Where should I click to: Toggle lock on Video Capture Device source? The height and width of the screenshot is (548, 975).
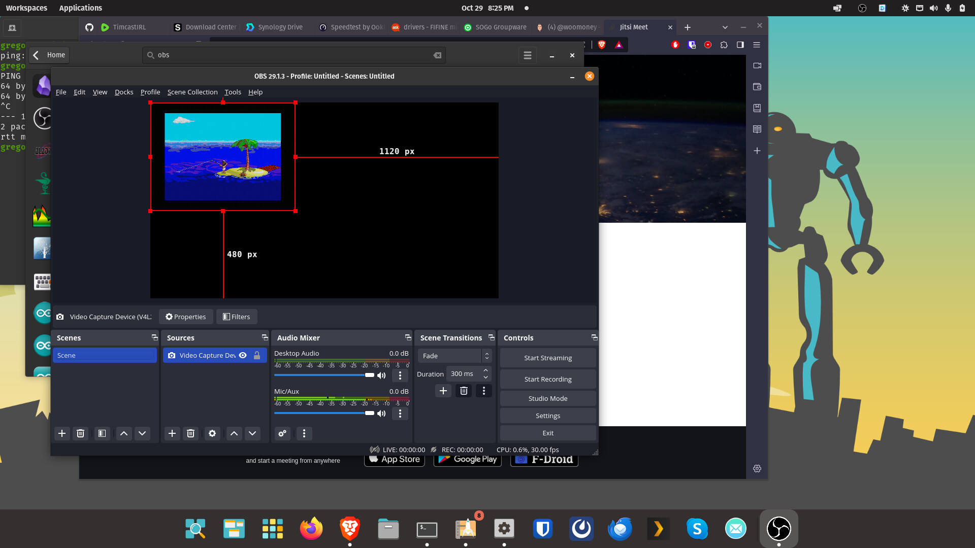[x=257, y=355]
